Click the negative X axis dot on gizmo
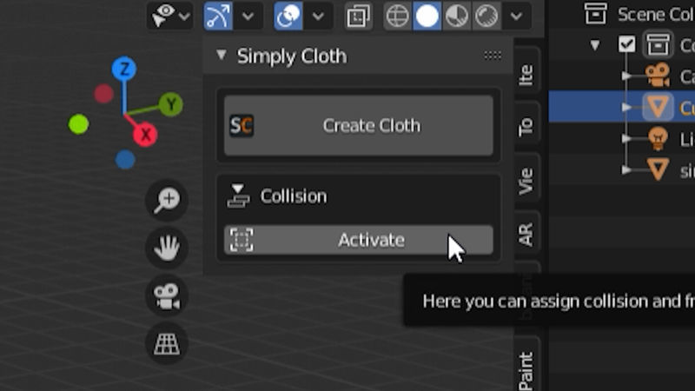 (103, 94)
